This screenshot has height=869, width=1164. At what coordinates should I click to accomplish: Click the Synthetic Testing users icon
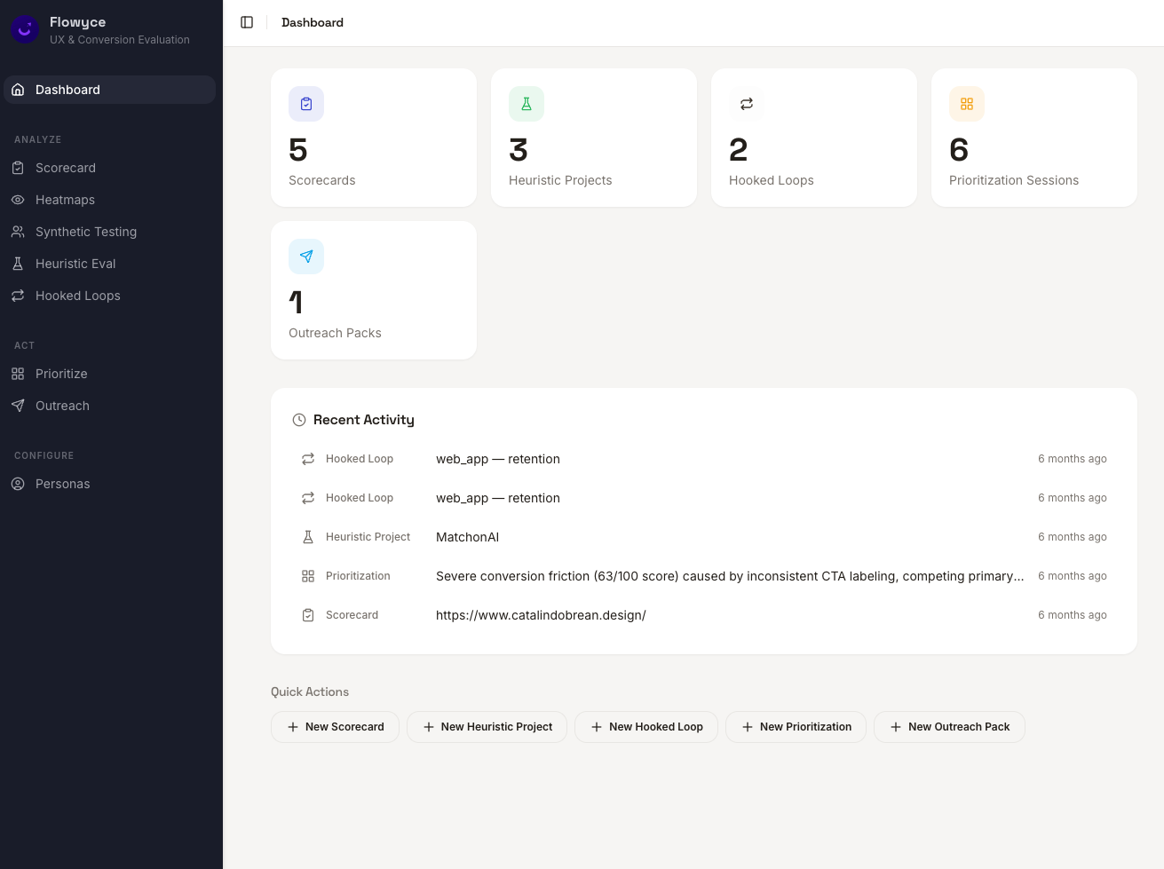tap(18, 232)
